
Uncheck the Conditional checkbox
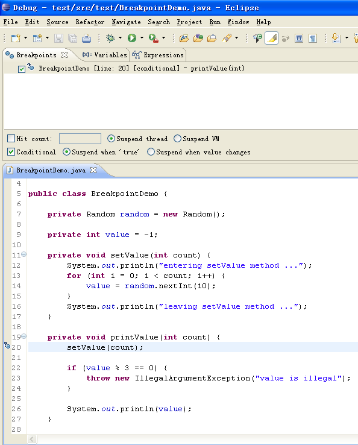click(x=11, y=152)
